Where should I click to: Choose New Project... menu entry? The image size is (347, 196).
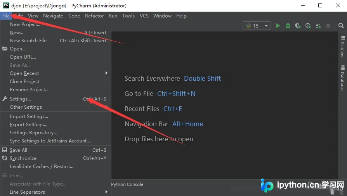(x=56, y=24)
